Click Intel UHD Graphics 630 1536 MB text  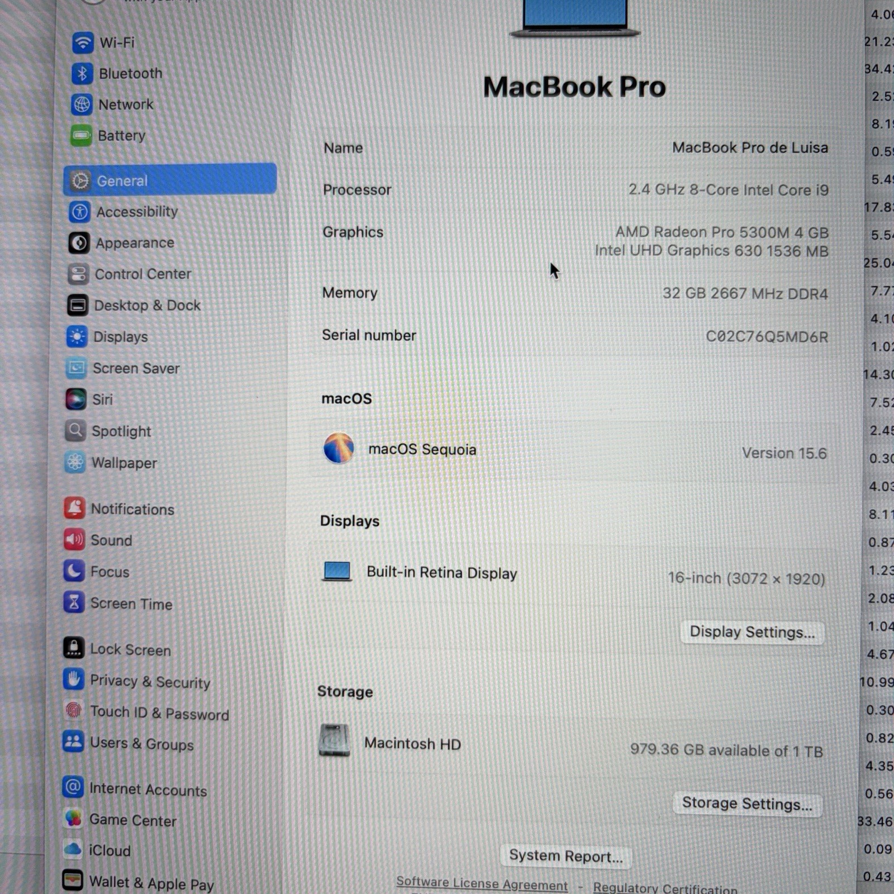point(711,251)
